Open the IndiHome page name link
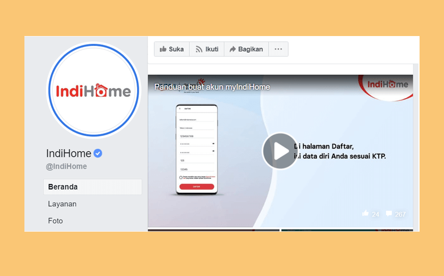 (68, 154)
